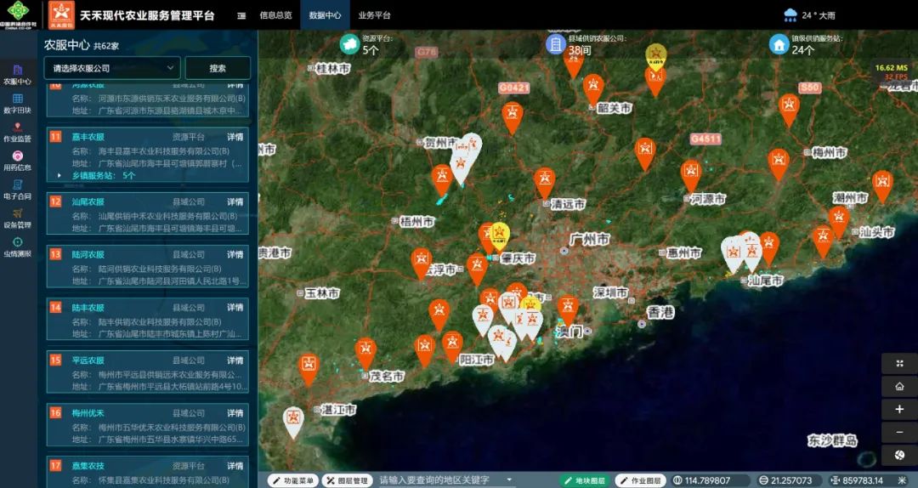Click the fullscreen map icon

899,363
